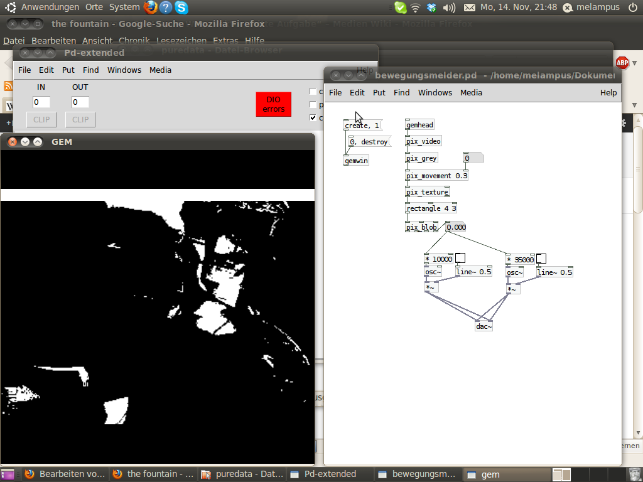Open the Orte menu
643x482 pixels.
pos(94,7)
